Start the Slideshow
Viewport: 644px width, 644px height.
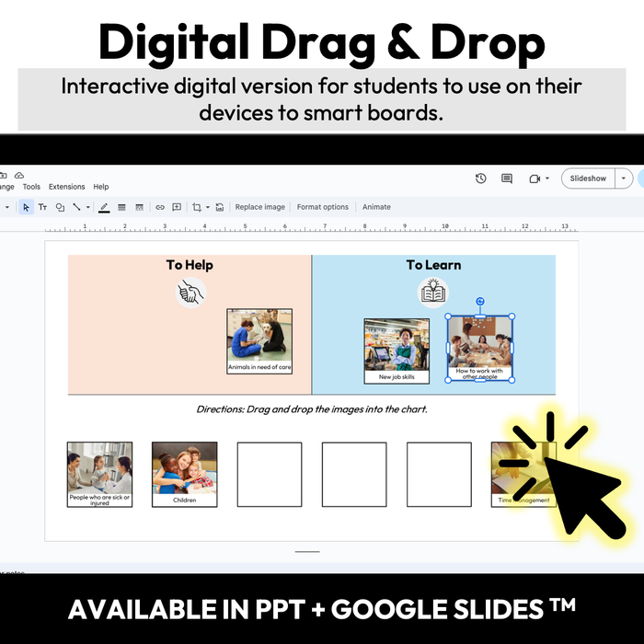588,178
